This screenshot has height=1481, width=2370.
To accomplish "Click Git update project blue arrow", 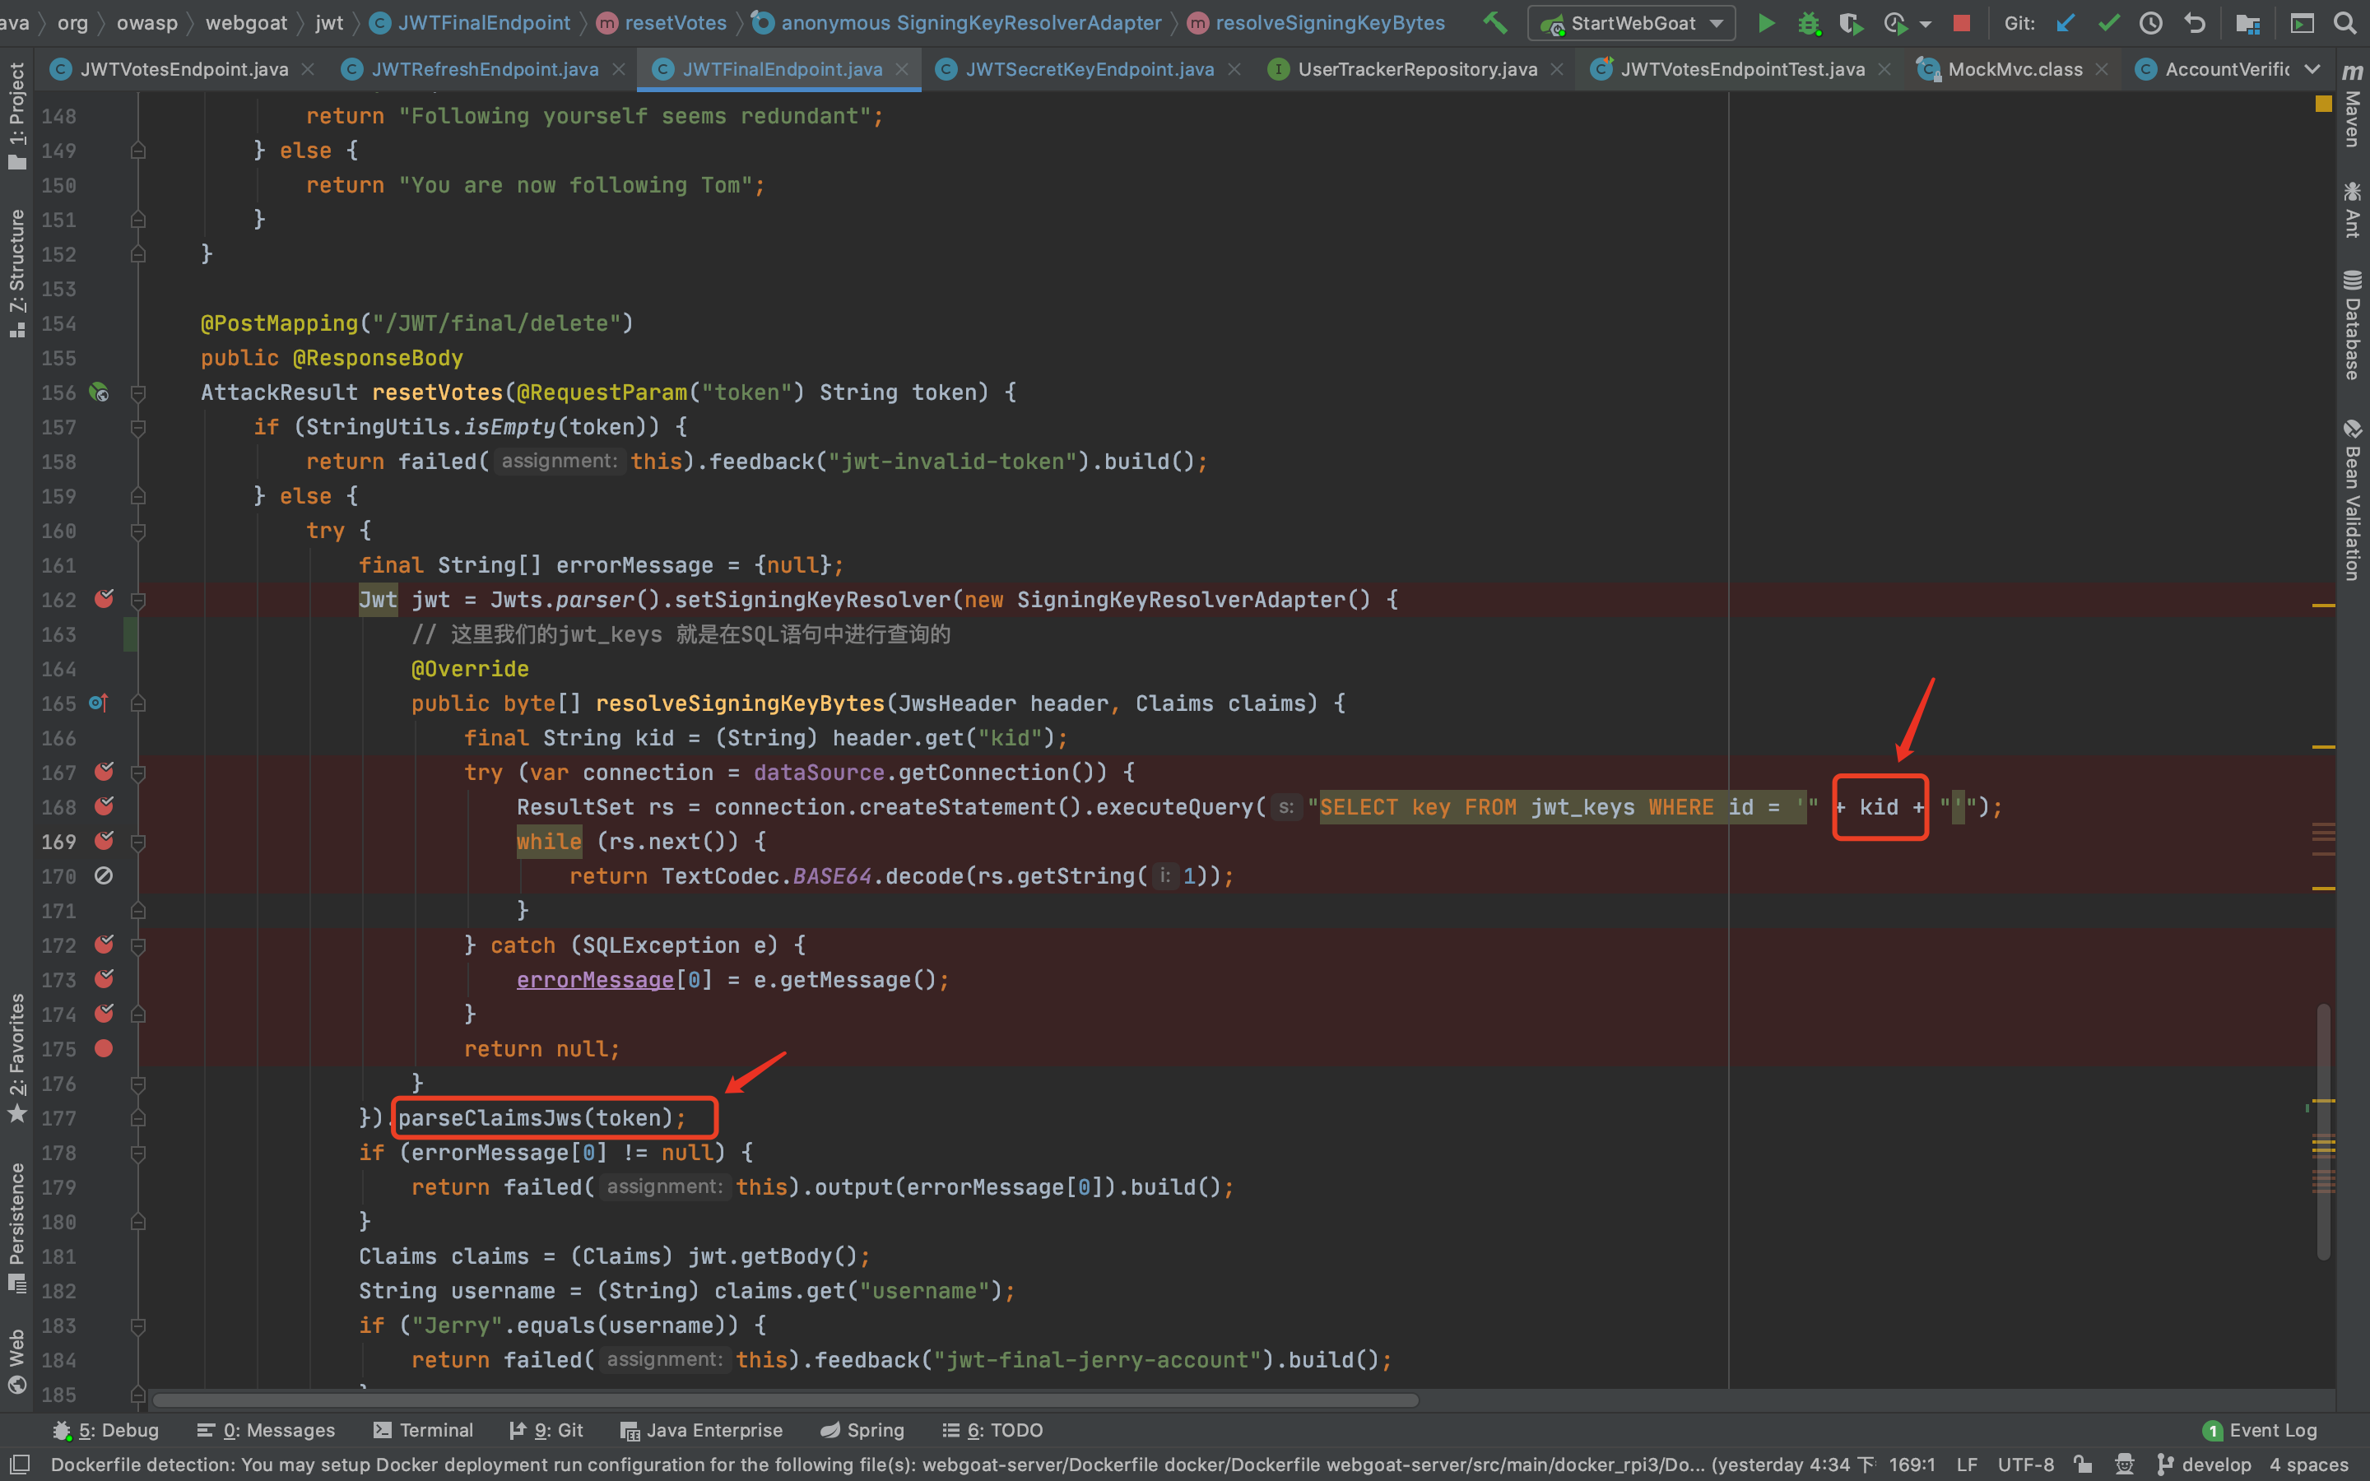I will point(2066,22).
